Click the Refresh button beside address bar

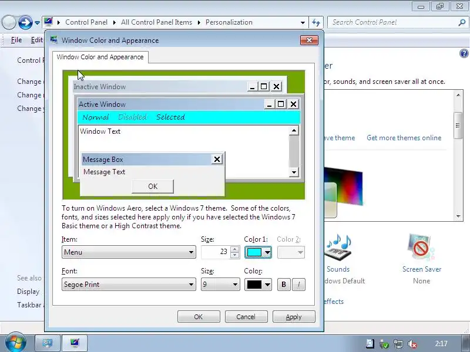coord(316,22)
